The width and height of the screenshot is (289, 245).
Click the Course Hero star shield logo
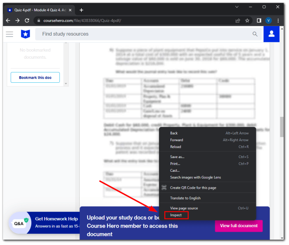(26, 34)
